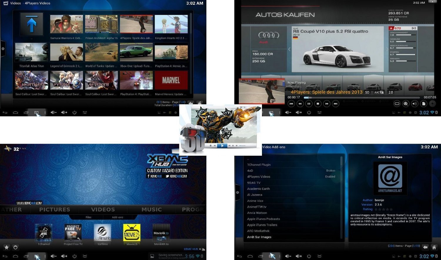Open Marvel Heroes Update video thumbnail
The height and width of the screenshot is (260, 441).
171,80
